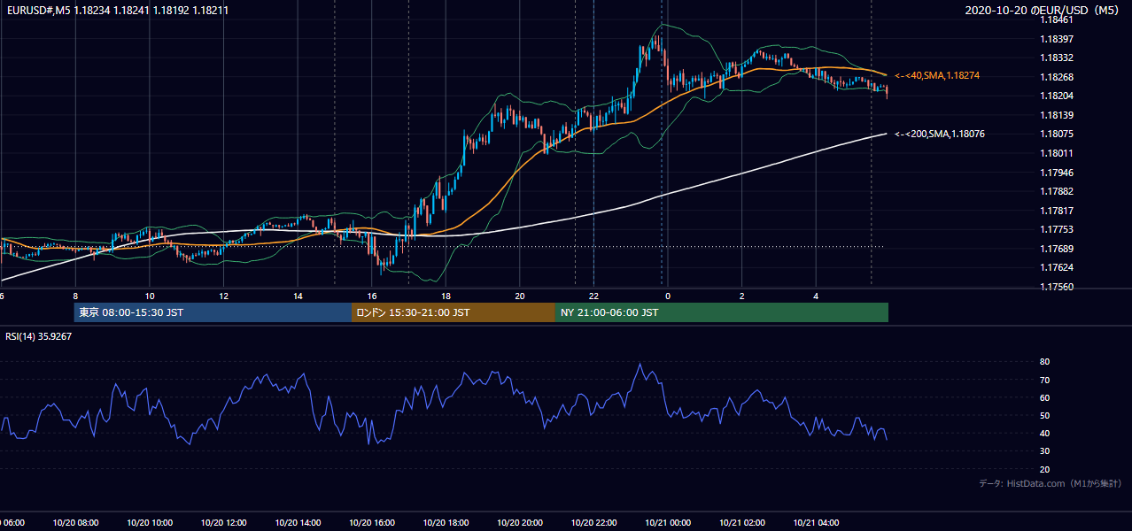Click price level 1.18011 on price axis
Screen dimensions: 1132x531
pos(1055,153)
